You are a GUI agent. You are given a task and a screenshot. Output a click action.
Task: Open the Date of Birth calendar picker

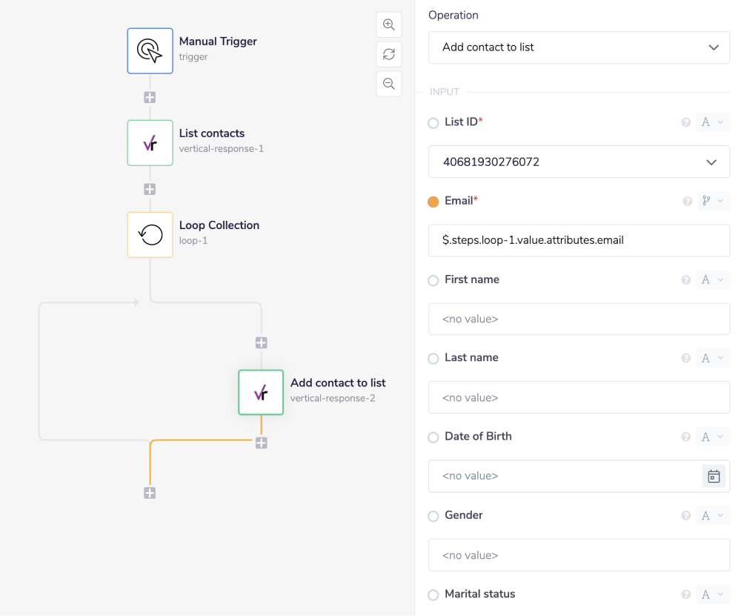pos(713,476)
